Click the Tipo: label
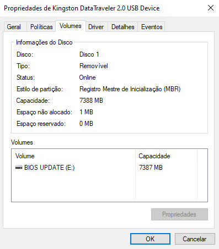The height and width of the screenshot is (249, 219). [x=23, y=66]
